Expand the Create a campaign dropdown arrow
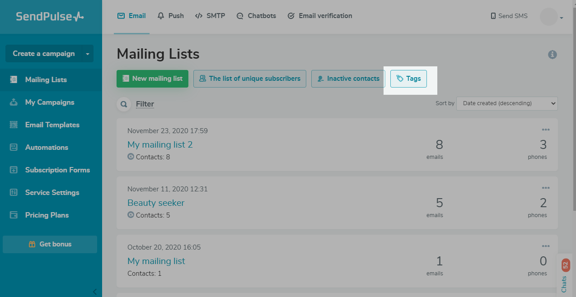 click(88, 54)
